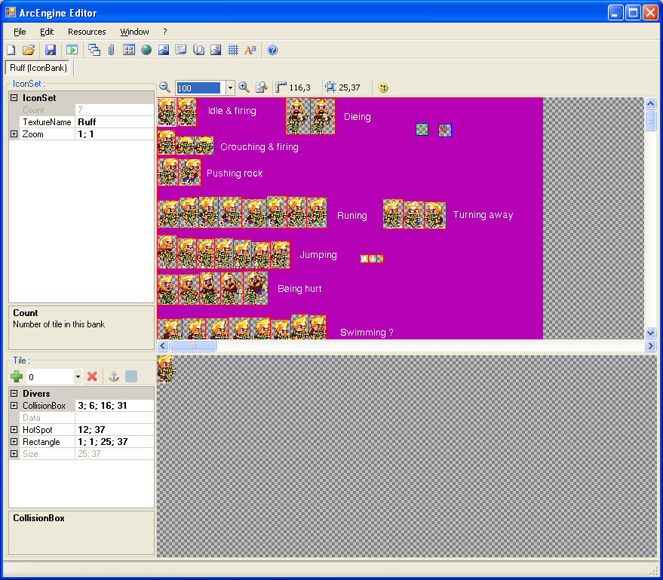Click the Save floppy disk icon
Viewport: 663px width, 580px height.
[51, 50]
